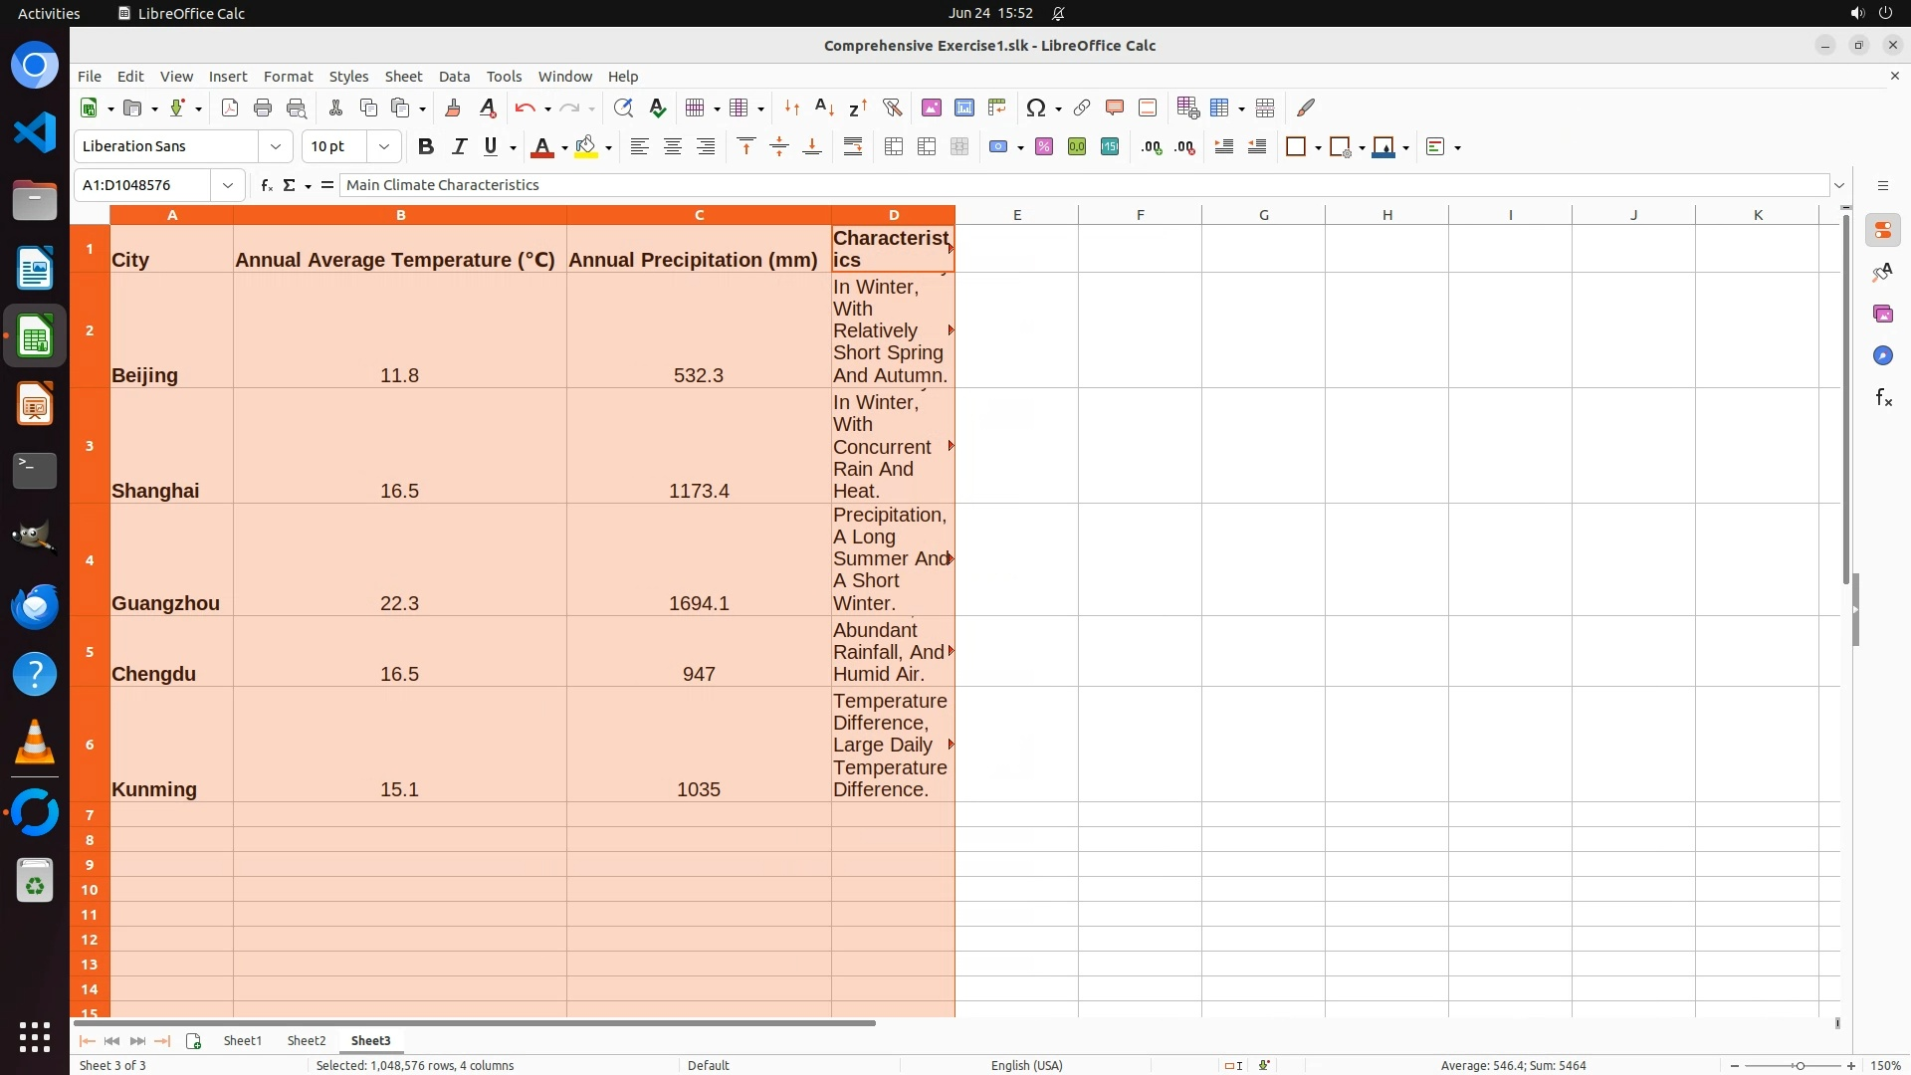Click the zoom slider in status bar
The height and width of the screenshot is (1075, 1911).
point(1799,1066)
